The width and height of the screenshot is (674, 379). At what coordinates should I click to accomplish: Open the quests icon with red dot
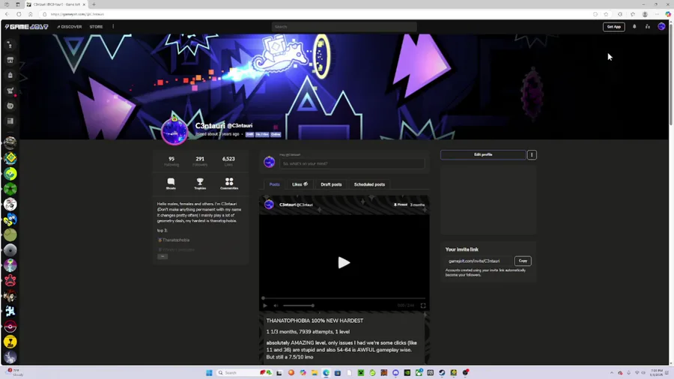tap(10, 91)
